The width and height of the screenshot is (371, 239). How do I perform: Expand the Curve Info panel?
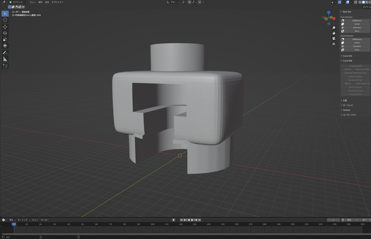pyautogui.click(x=347, y=56)
